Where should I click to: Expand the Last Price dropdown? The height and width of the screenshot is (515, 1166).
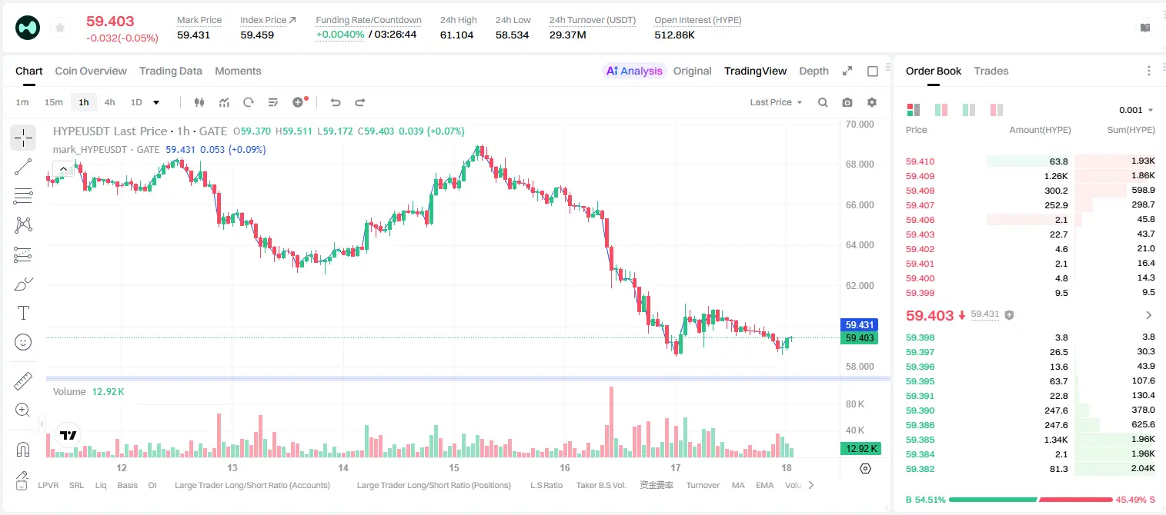(x=776, y=102)
